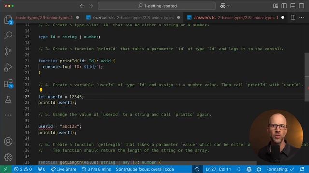Select language mode braces icon

239,169
